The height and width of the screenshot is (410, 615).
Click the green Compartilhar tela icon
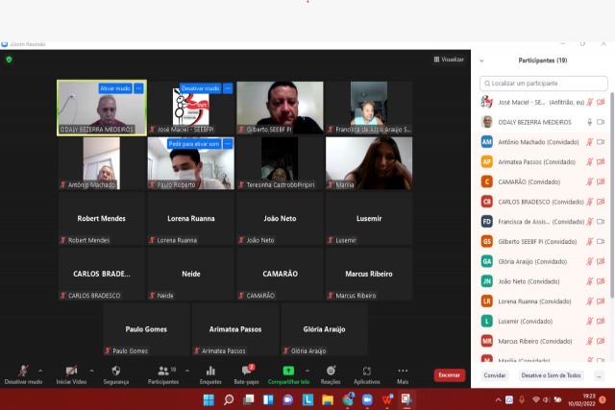(x=288, y=371)
